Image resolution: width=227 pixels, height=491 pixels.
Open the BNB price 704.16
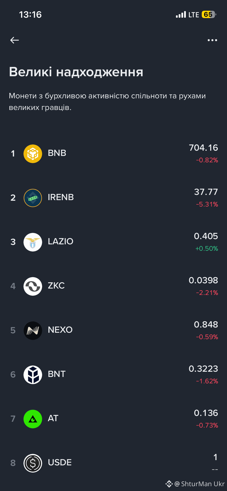pyautogui.click(x=203, y=148)
